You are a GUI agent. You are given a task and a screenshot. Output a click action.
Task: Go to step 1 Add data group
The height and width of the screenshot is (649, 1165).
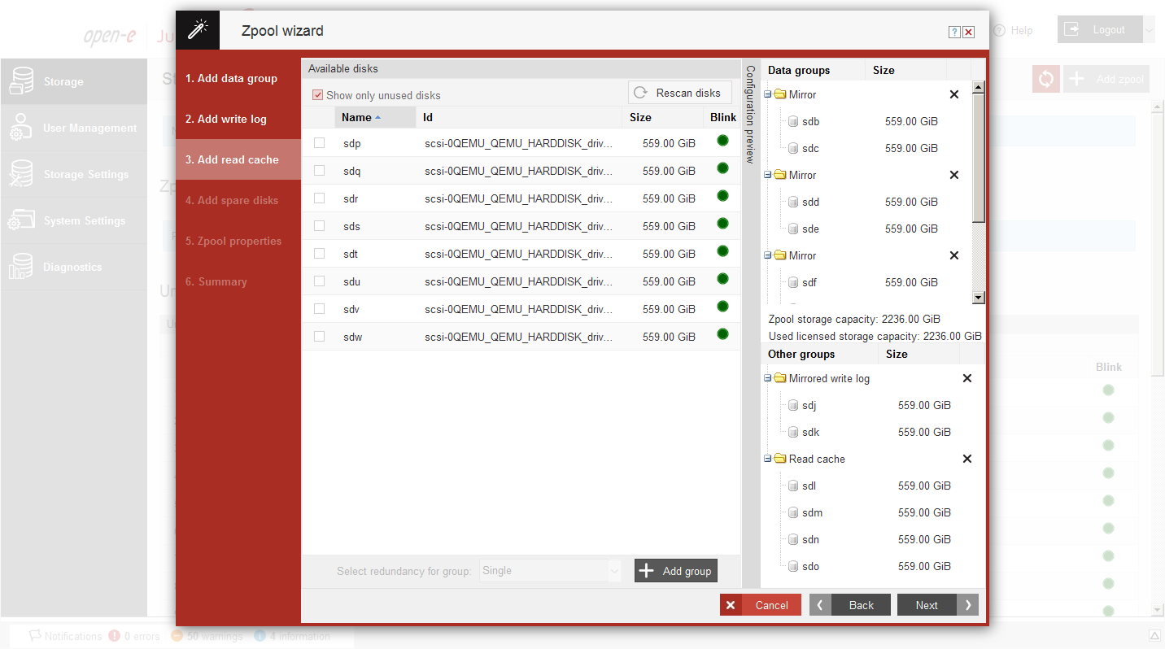238,79
